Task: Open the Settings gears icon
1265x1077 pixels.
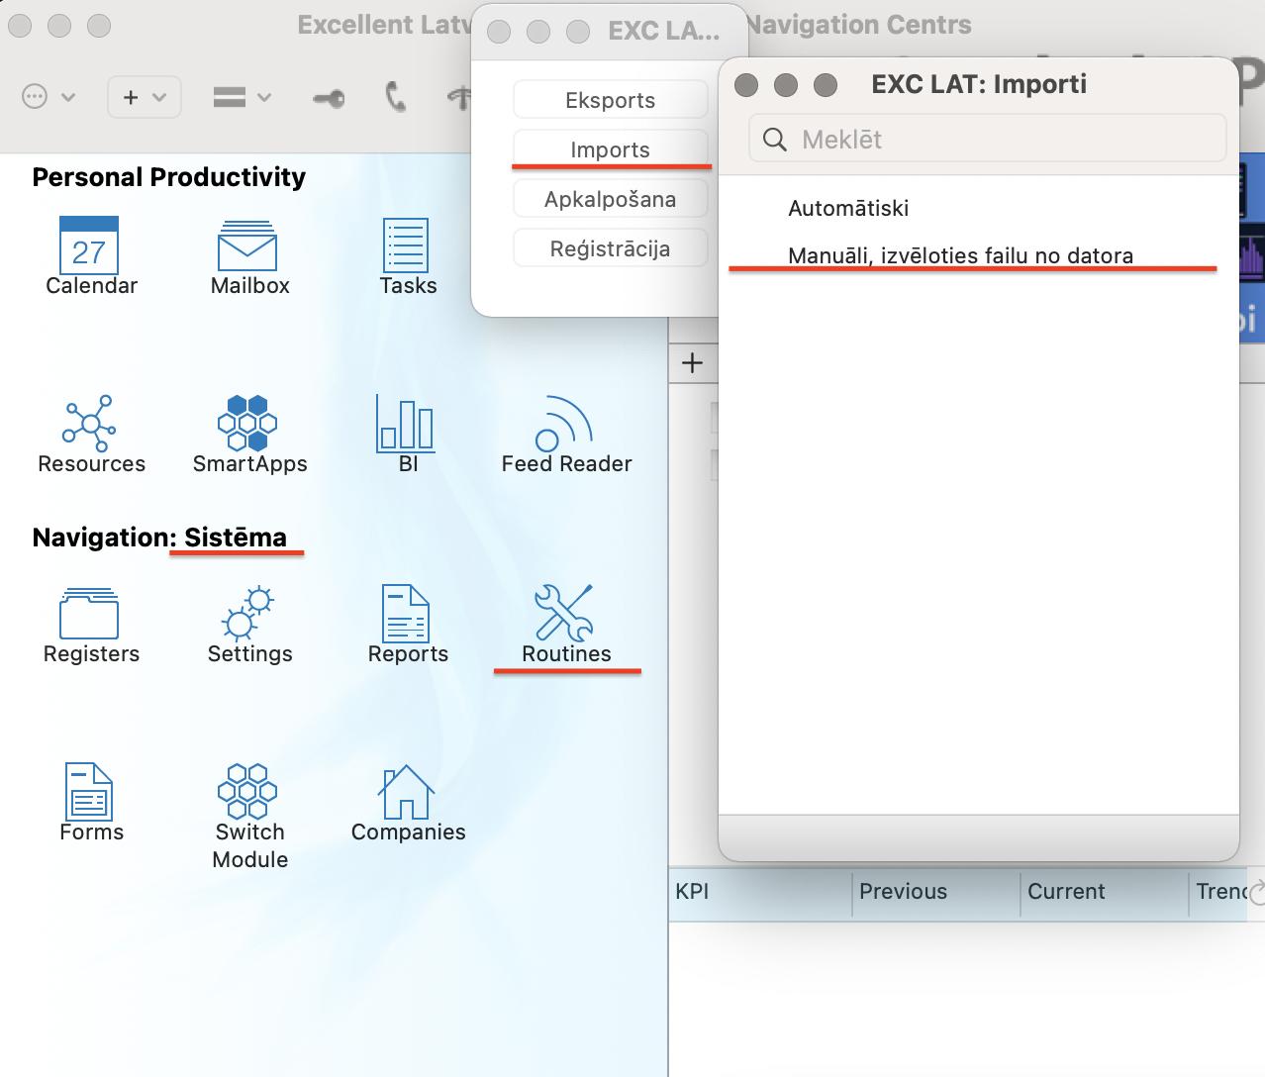Action: coord(247,614)
